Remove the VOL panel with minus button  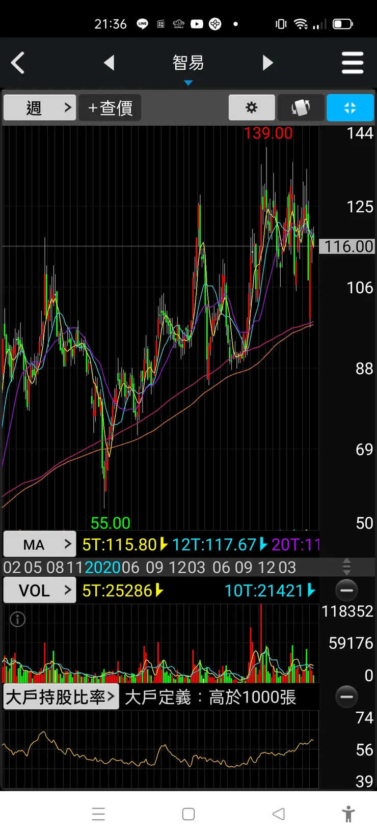pos(346,590)
